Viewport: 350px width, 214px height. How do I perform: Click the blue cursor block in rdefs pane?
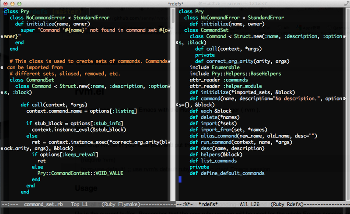coord(180,179)
